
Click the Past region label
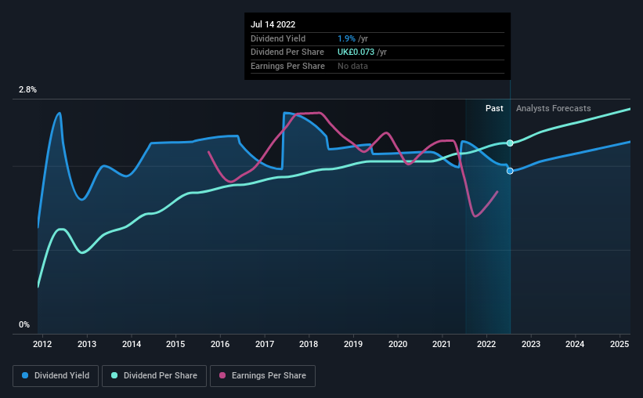coord(494,108)
